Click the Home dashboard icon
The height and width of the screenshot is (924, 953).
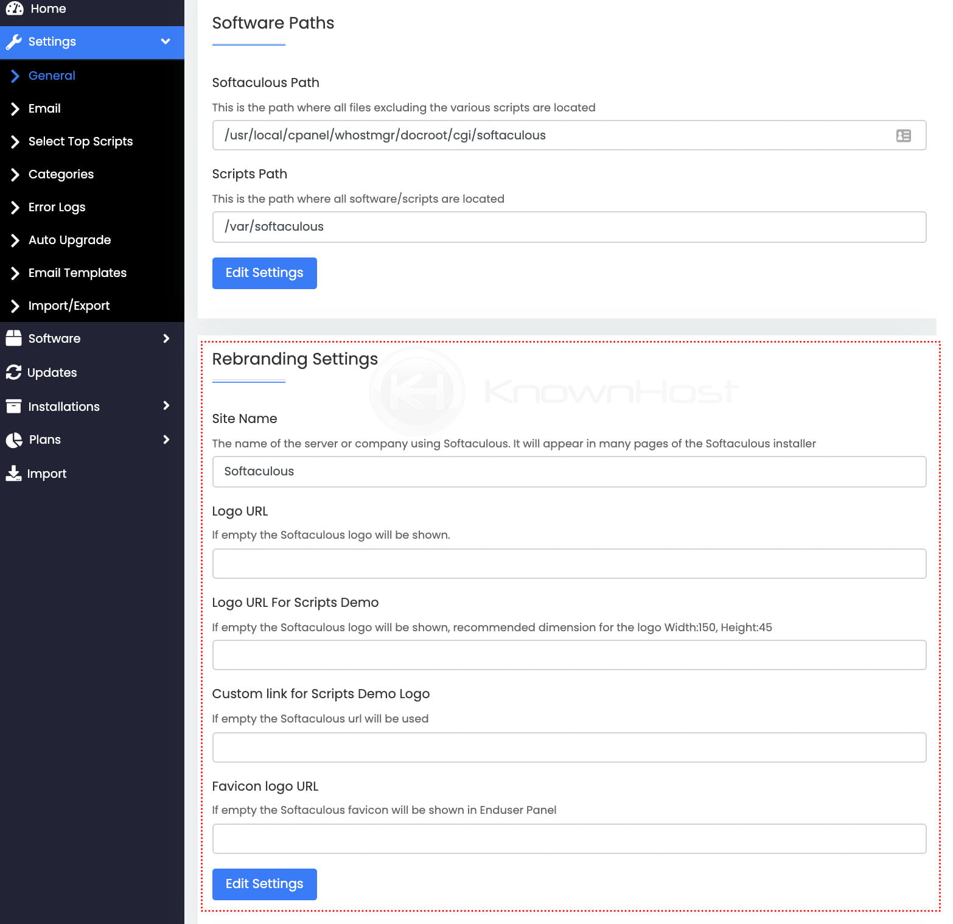pos(14,9)
